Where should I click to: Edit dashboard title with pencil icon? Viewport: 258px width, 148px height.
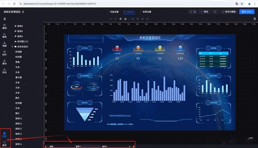(x=23, y=12)
